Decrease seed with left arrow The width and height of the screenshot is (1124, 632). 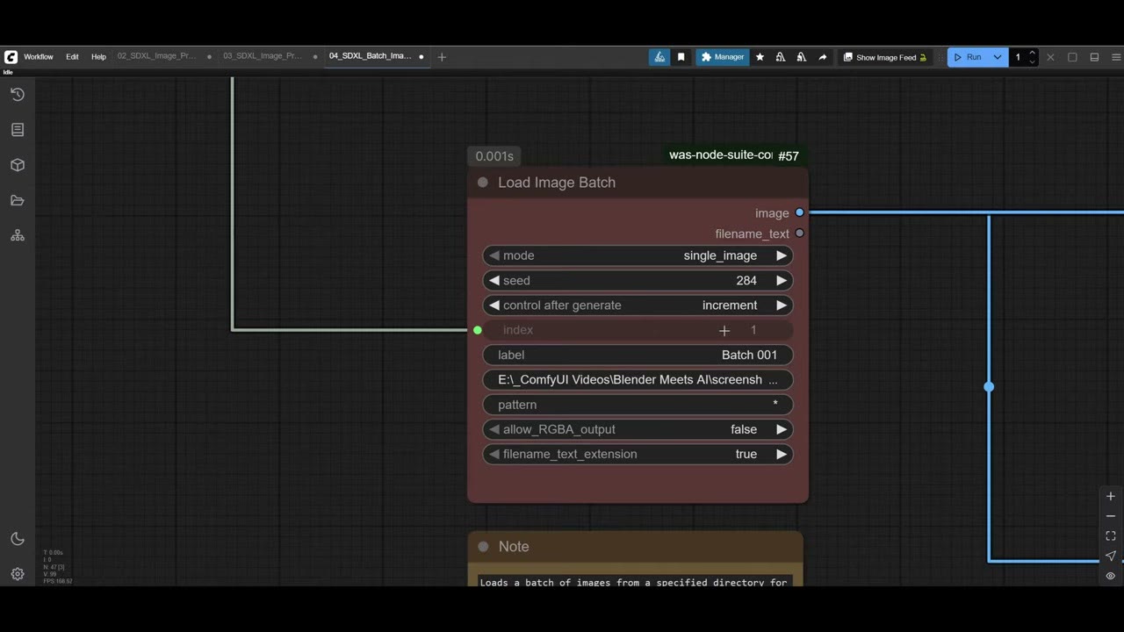(x=494, y=280)
